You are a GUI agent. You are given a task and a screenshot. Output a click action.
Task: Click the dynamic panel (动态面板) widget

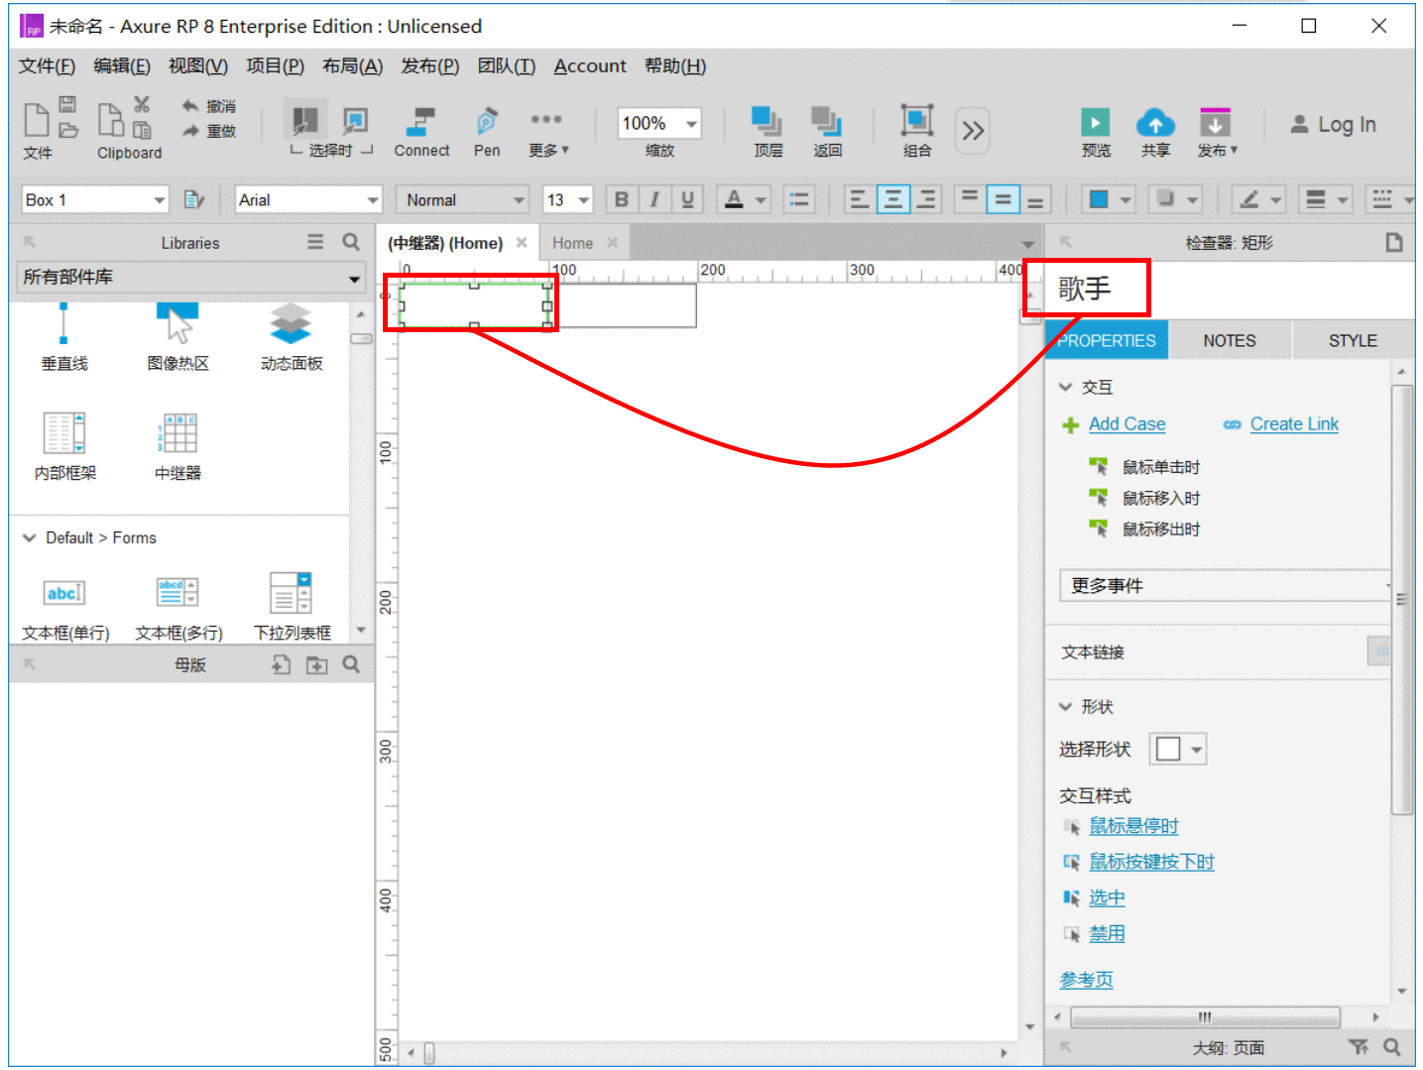point(291,324)
